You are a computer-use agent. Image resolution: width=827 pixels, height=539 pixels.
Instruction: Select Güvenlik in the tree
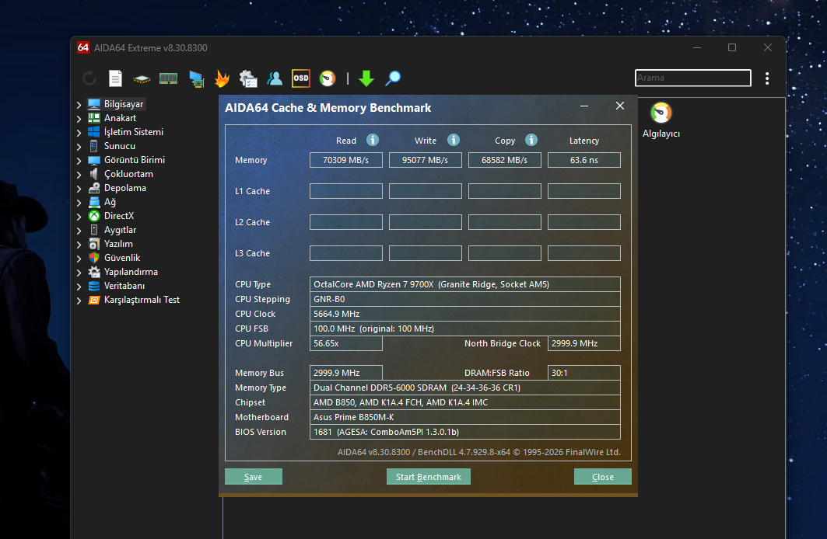(122, 258)
